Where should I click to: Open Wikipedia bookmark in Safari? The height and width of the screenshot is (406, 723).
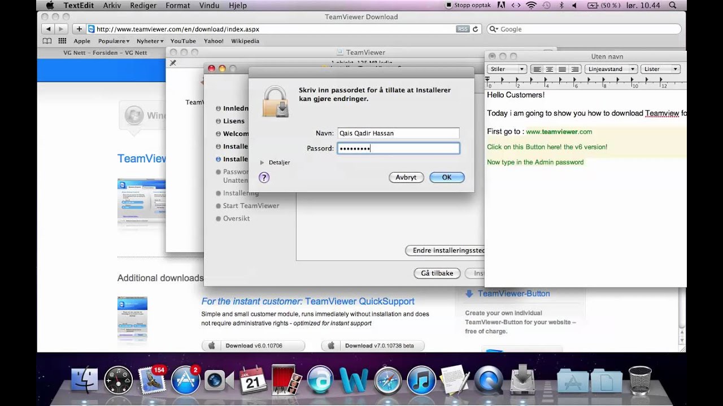tap(245, 41)
